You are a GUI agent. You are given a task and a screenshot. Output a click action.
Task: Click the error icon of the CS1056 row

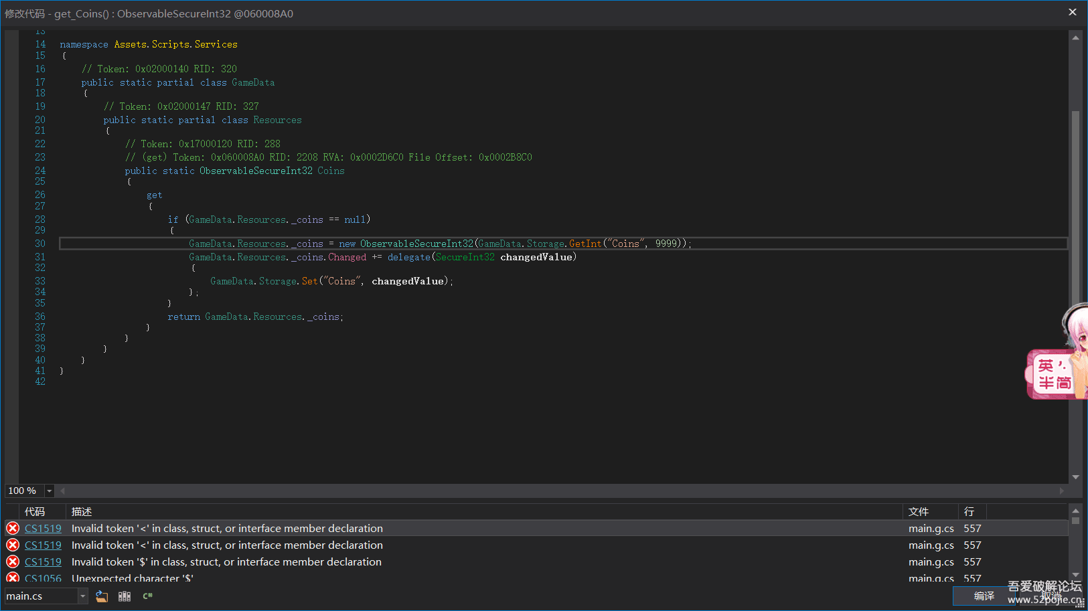tap(13, 578)
